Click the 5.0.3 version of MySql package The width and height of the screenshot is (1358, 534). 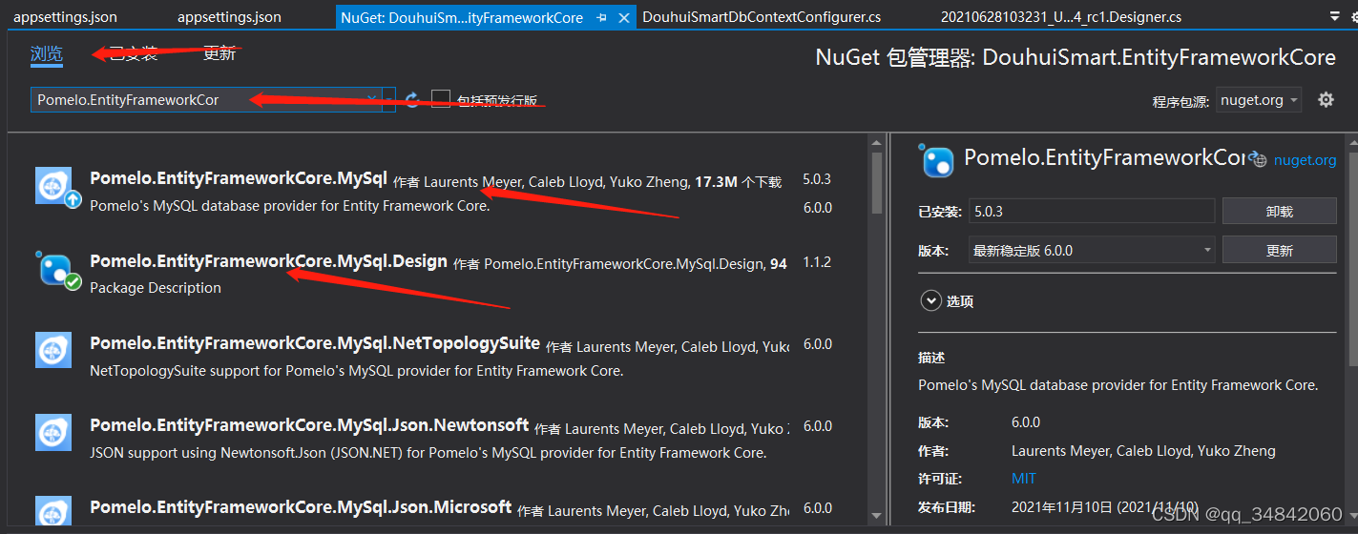[x=817, y=178]
